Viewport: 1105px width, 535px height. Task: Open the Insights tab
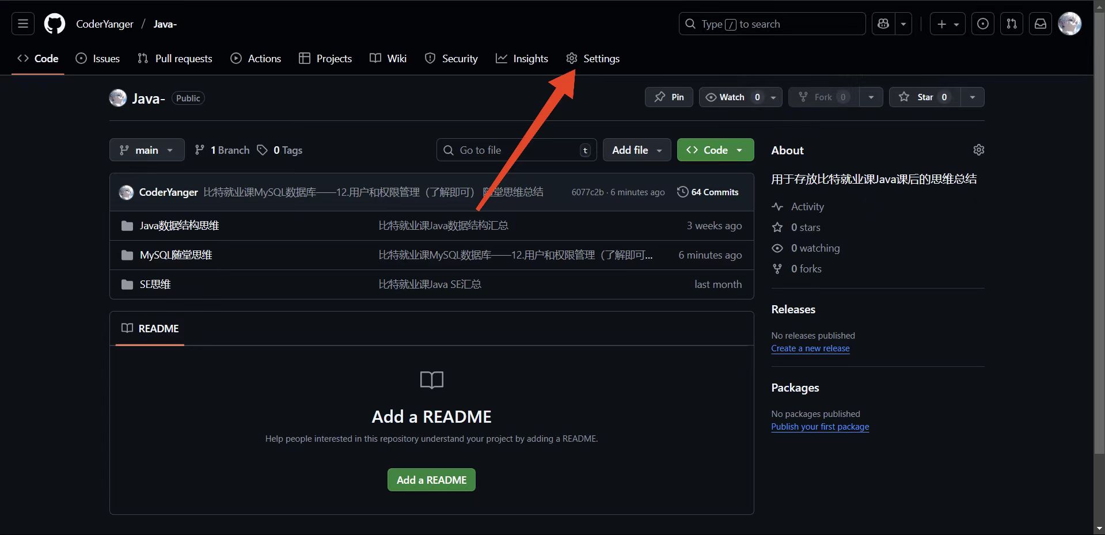click(x=522, y=58)
